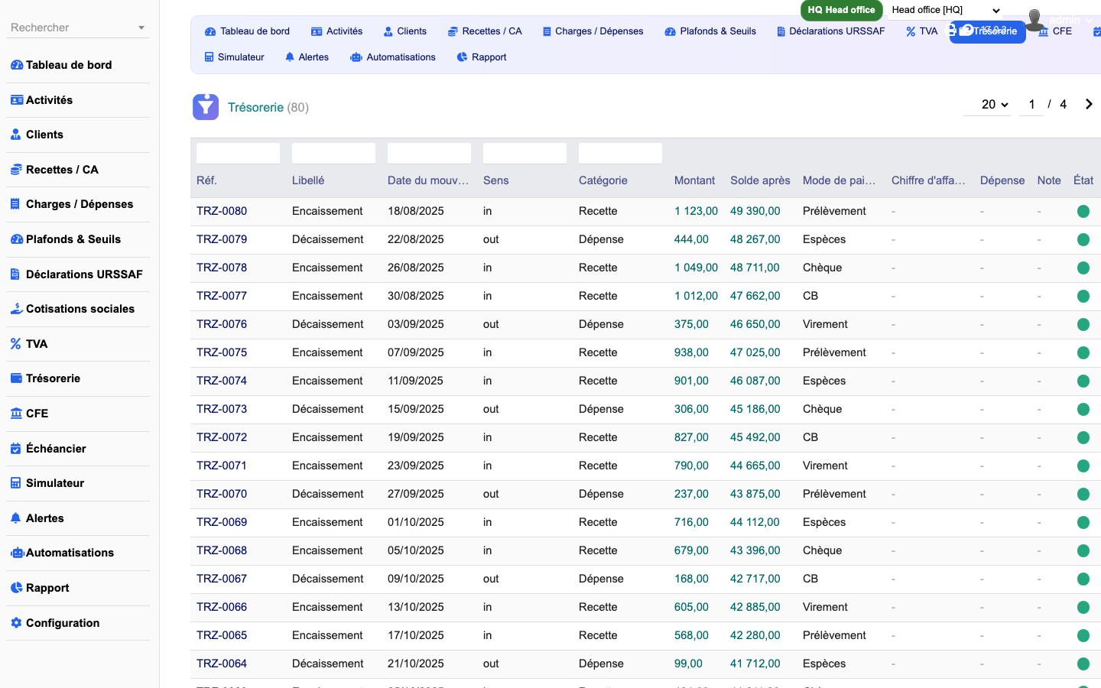Image resolution: width=1101 pixels, height=688 pixels.
Task: Go to next page arrow
Action: 1089,104
